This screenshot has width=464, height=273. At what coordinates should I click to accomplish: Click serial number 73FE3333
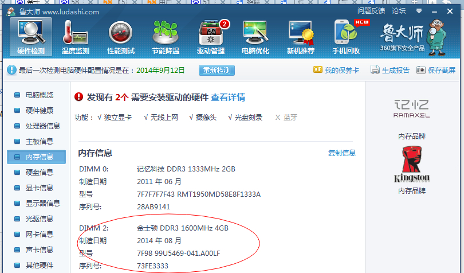coord(152,266)
